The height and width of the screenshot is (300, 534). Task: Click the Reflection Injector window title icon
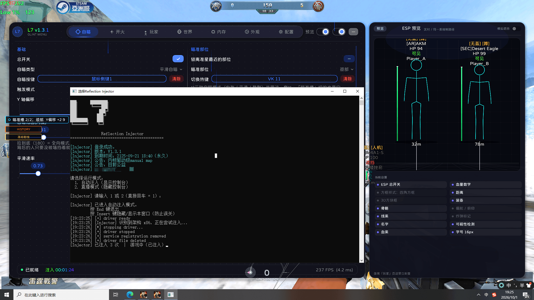pyautogui.click(x=74, y=91)
